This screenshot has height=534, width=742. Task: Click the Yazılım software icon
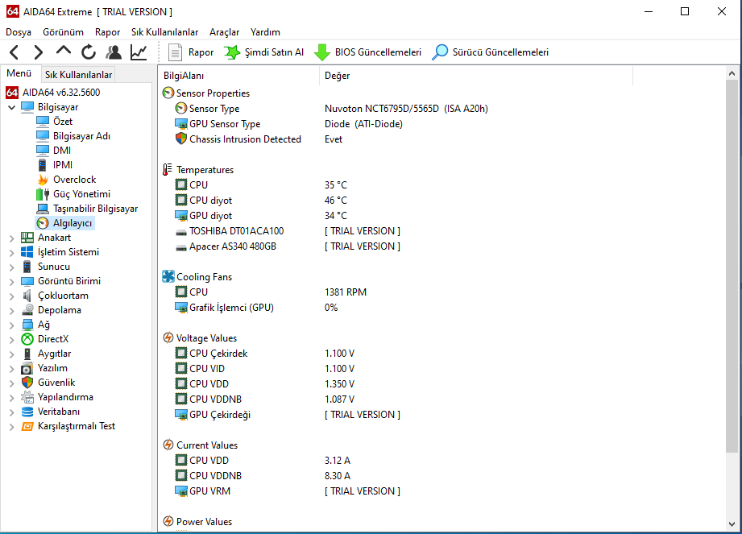[x=27, y=368]
